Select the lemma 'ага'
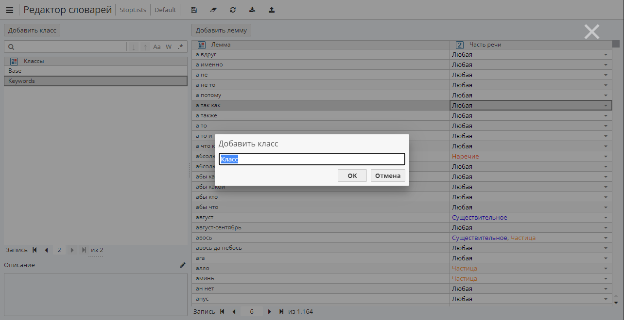This screenshot has width=624, height=320. [x=321, y=258]
